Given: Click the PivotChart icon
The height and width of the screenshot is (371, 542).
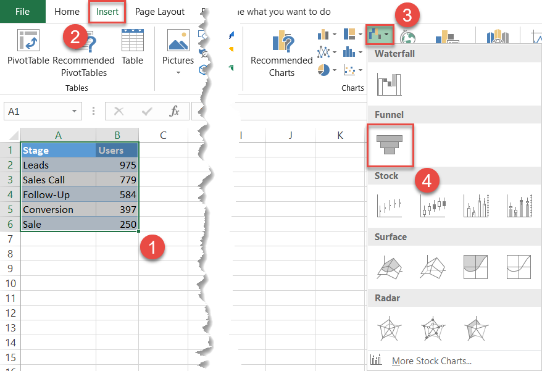Looking at the screenshot, I should click(447, 36).
